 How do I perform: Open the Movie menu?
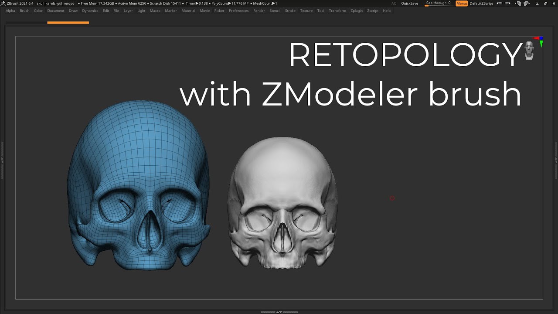205,10
